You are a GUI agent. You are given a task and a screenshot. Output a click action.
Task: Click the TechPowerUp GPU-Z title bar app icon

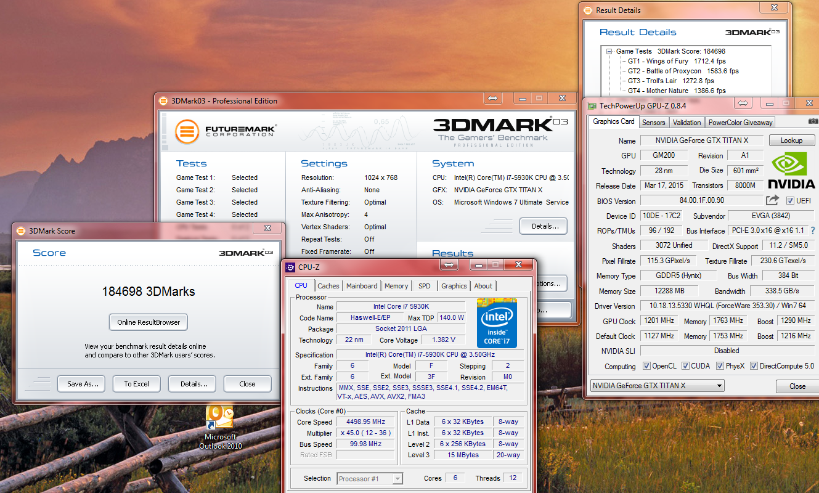click(x=592, y=106)
